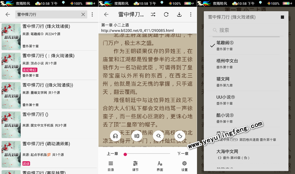Tap the change source icon in reader toolbar
Viewport: 295px width, 174px height.
[x=153, y=14]
